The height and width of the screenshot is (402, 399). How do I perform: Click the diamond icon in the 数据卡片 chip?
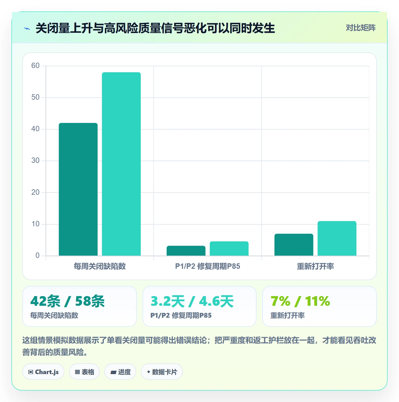pos(148,372)
